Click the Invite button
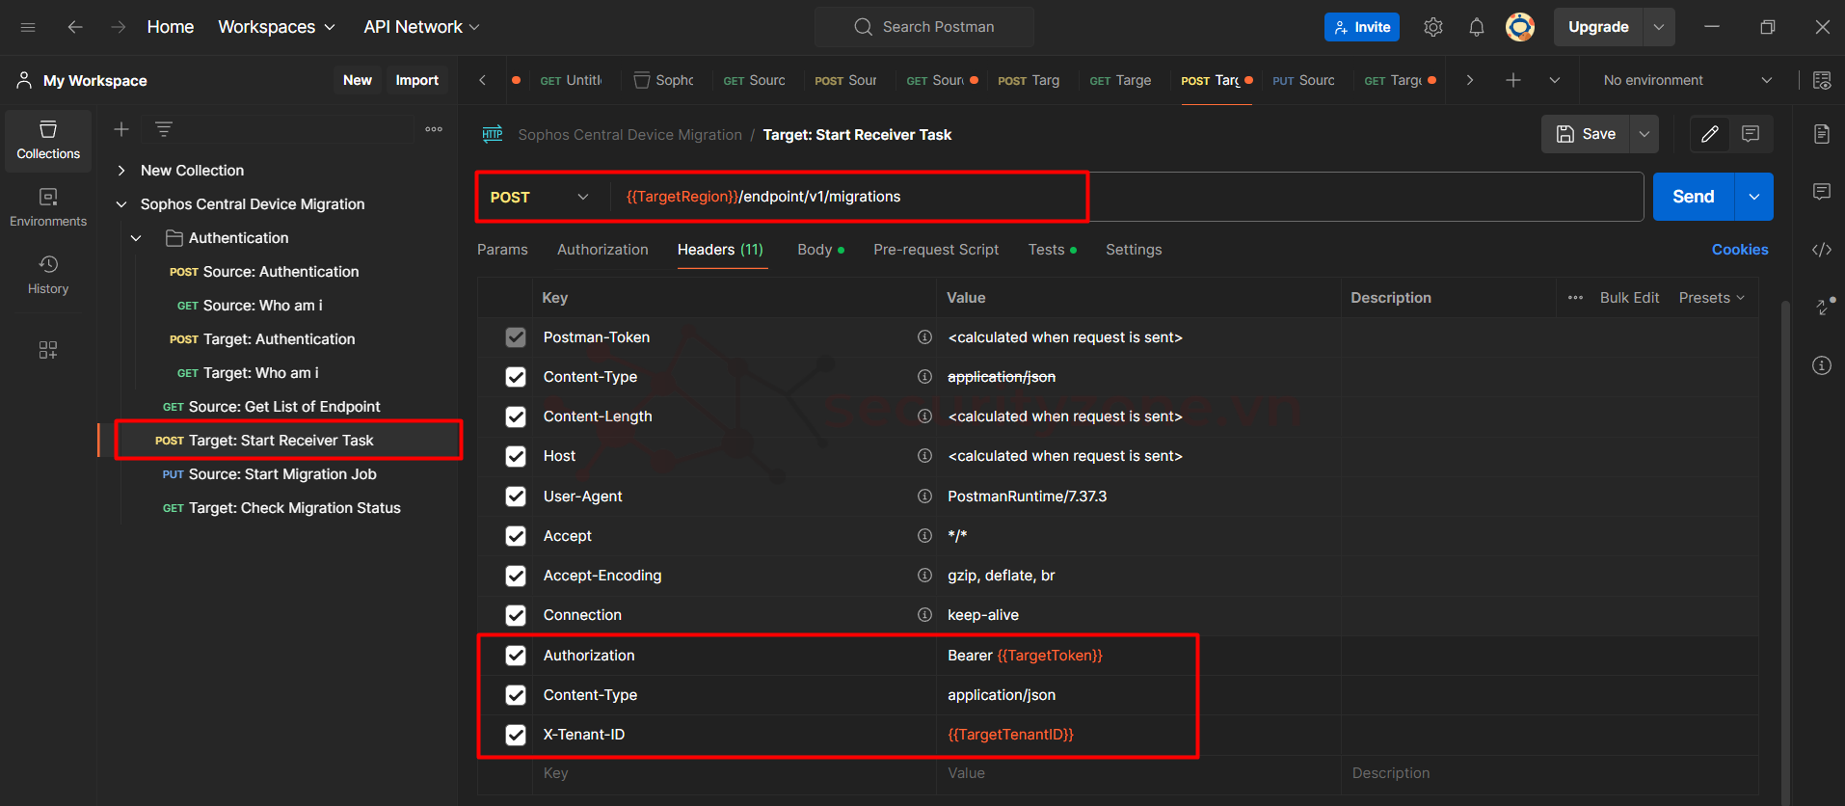1845x806 pixels. 1362,27
